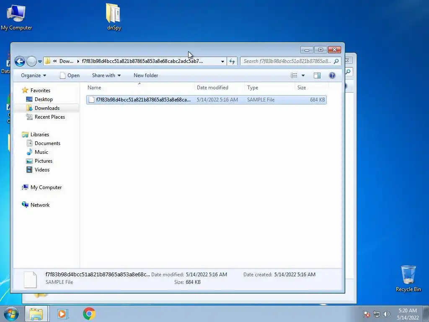The height and width of the screenshot is (322, 429).
Task: Open network tray icon
Action: pos(377,314)
